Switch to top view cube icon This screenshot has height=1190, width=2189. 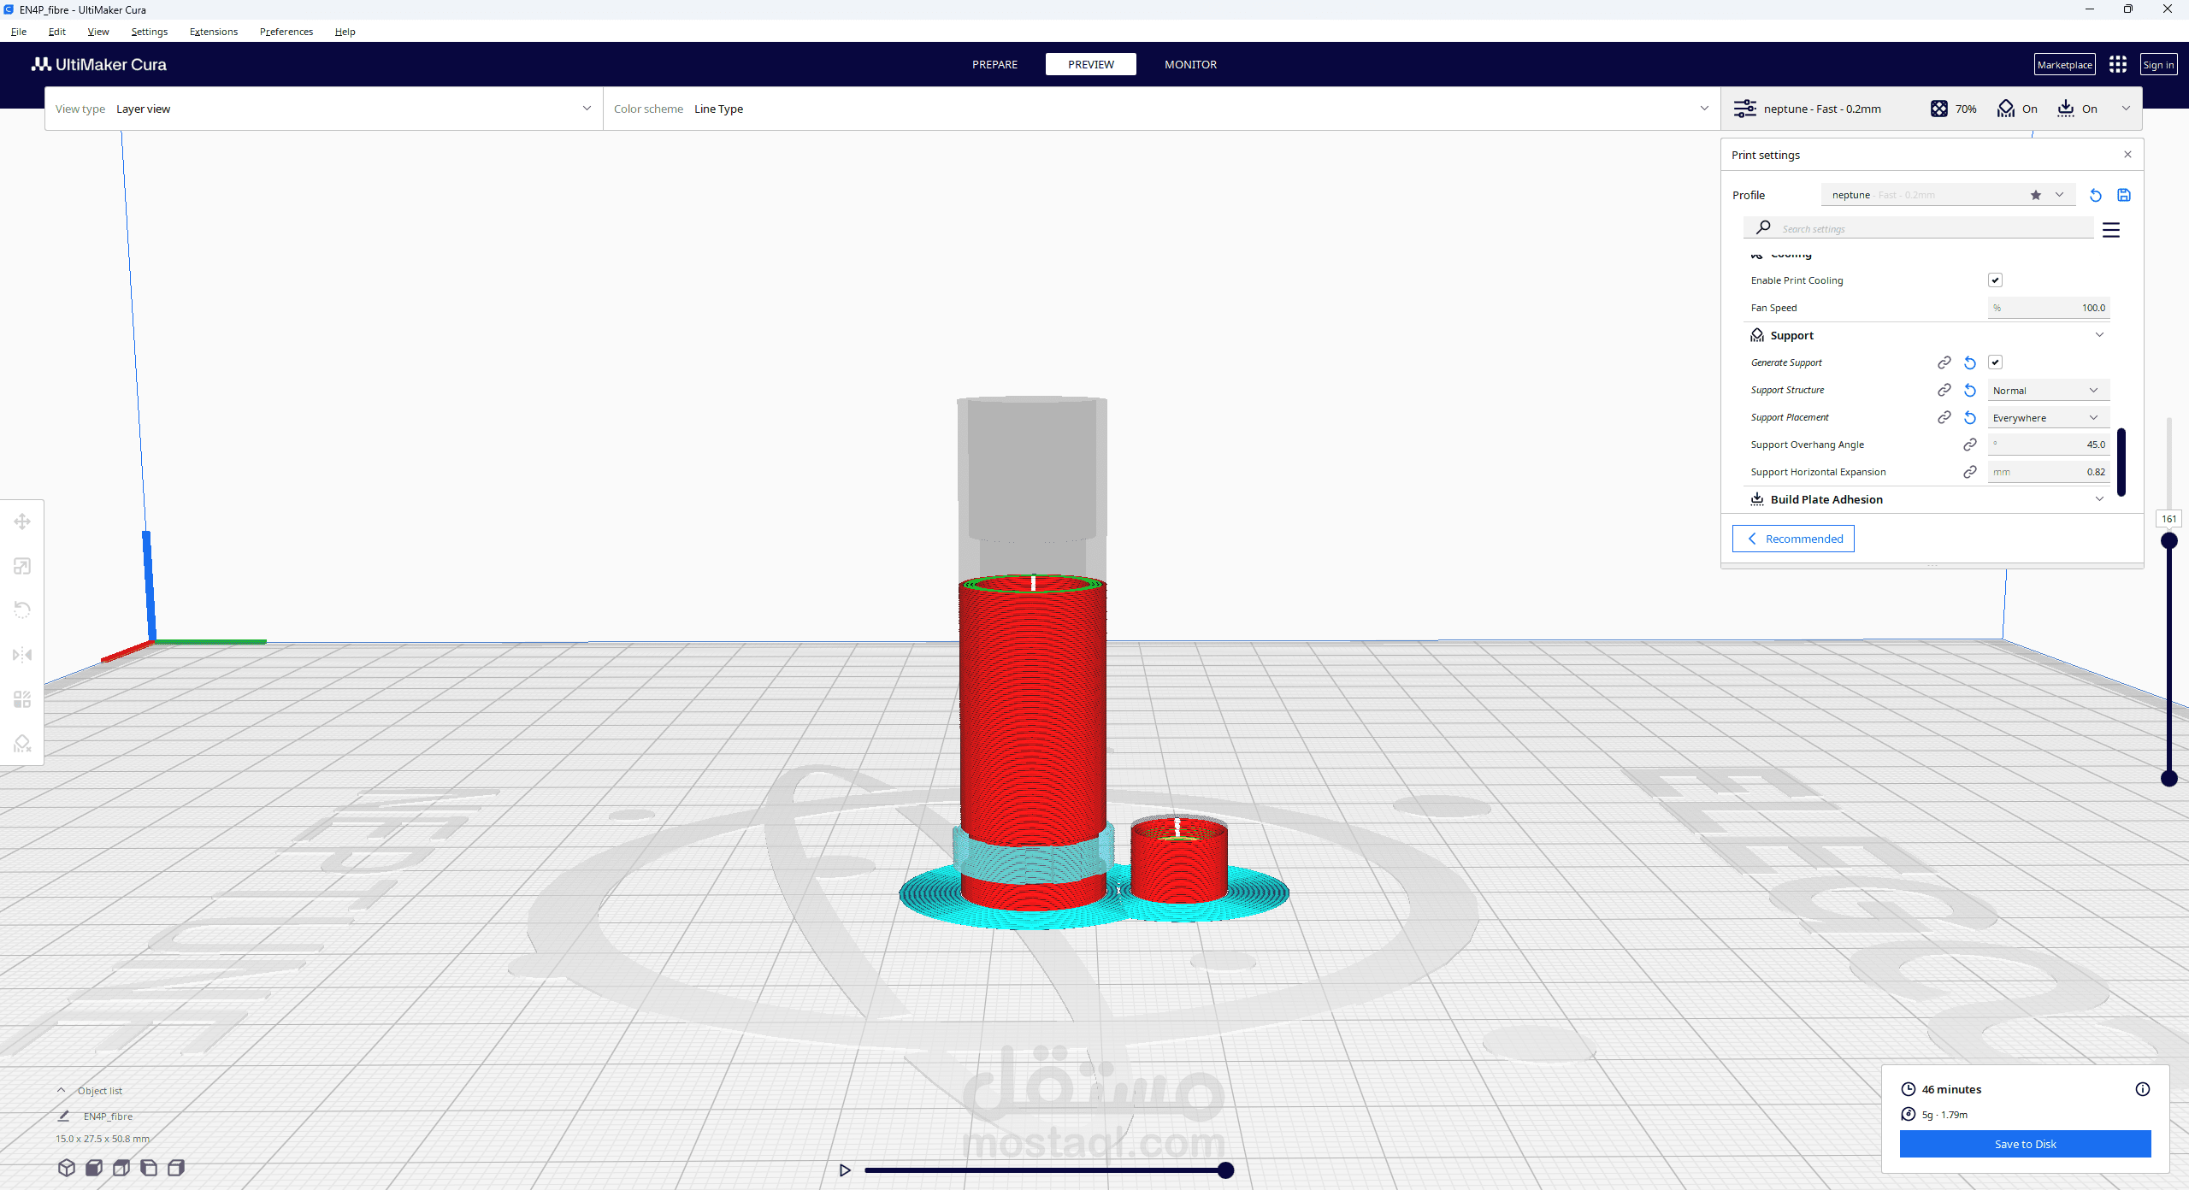tap(121, 1168)
